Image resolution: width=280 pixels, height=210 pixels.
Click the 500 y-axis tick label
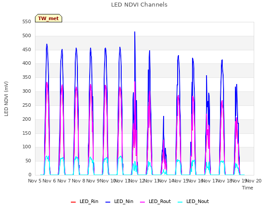pos(27,36)
